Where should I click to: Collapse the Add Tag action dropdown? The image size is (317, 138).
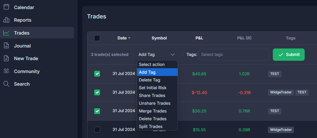click(157, 55)
